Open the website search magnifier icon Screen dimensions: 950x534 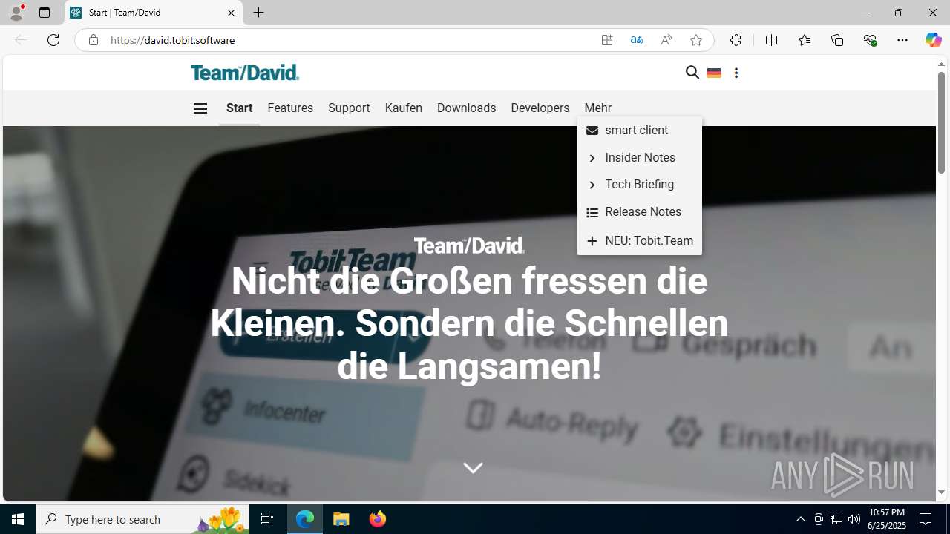point(692,73)
